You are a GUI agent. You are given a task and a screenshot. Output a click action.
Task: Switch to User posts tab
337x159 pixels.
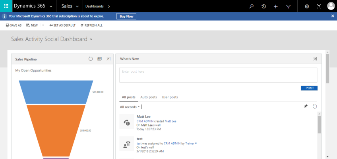170,97
